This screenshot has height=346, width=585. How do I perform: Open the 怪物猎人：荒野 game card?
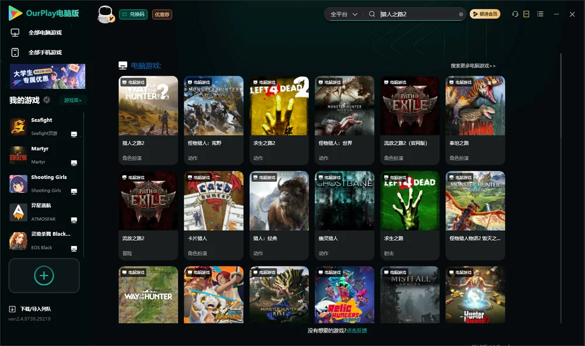(214, 120)
